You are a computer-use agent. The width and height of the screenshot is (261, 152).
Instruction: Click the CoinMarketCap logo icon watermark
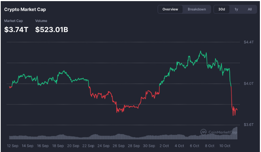tap(204, 132)
